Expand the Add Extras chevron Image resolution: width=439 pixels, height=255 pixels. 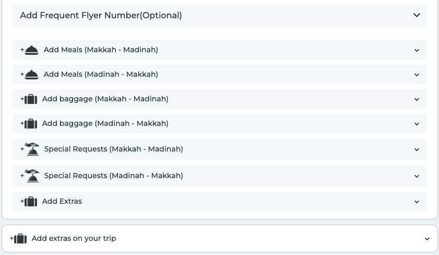tap(417, 202)
